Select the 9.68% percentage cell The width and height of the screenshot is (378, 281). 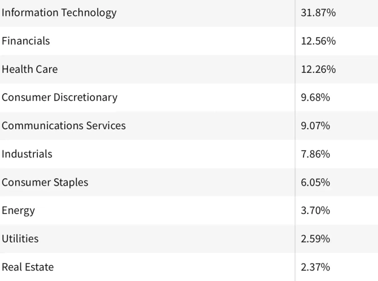[315, 97]
